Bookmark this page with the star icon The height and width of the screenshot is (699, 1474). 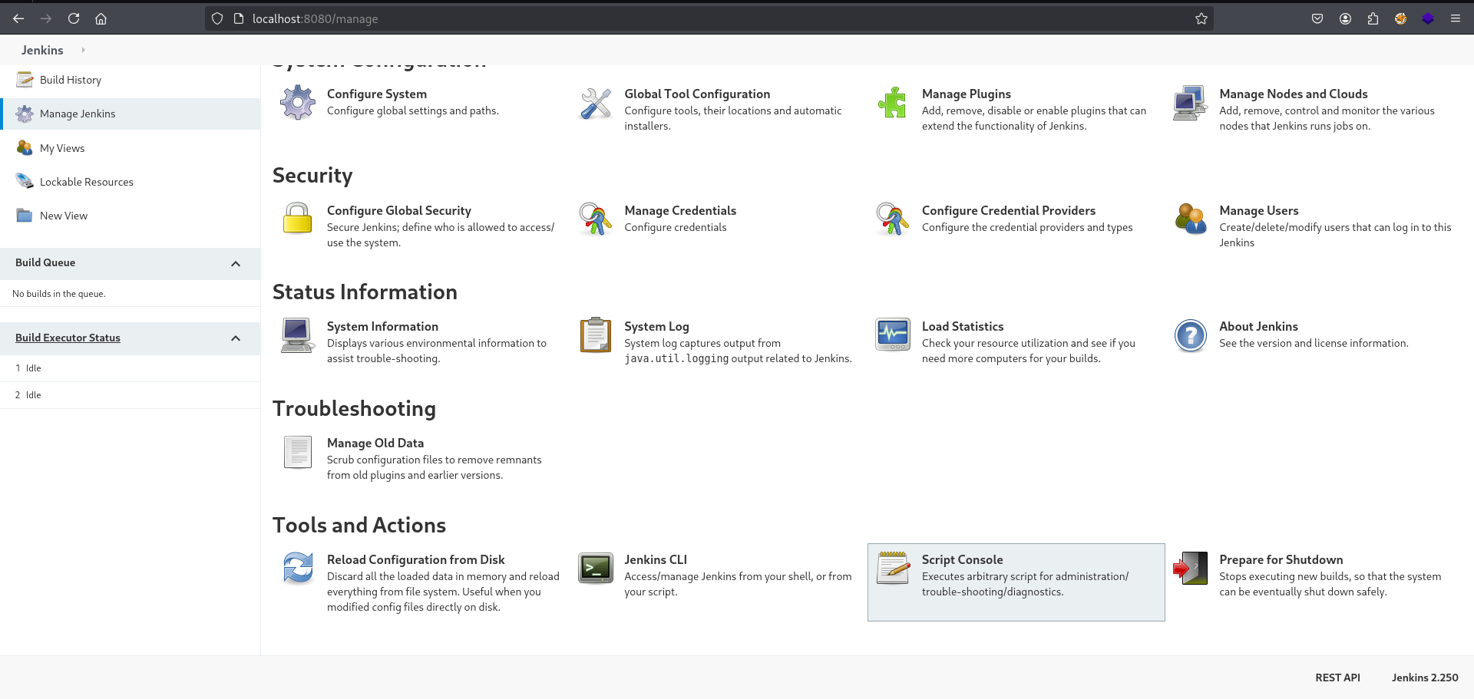(x=1201, y=18)
